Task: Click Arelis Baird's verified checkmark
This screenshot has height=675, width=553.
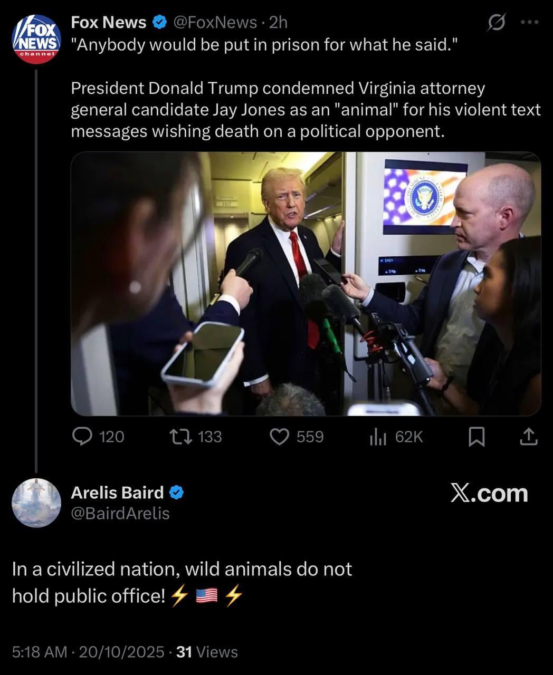Action: [x=176, y=493]
